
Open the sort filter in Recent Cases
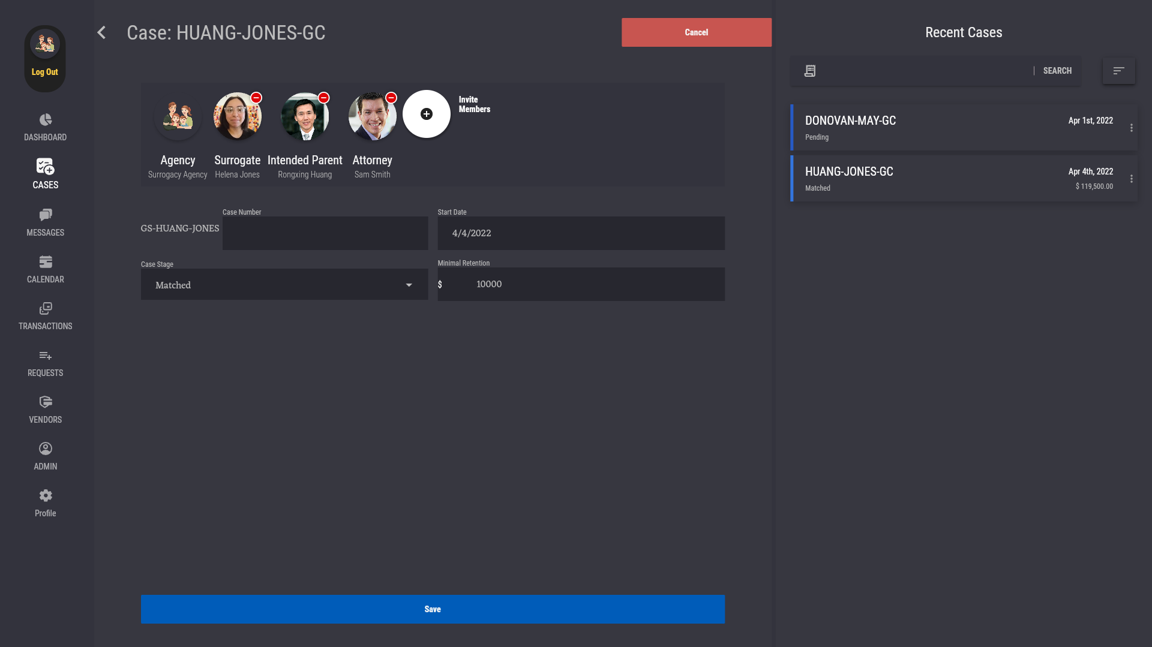pos(1118,71)
